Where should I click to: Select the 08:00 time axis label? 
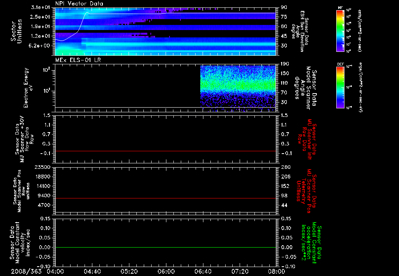(276, 271)
